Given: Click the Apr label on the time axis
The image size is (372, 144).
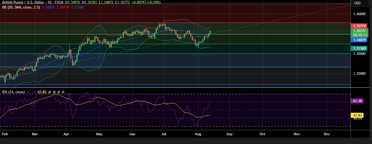Looking at the screenshot, I should (x=66, y=134).
